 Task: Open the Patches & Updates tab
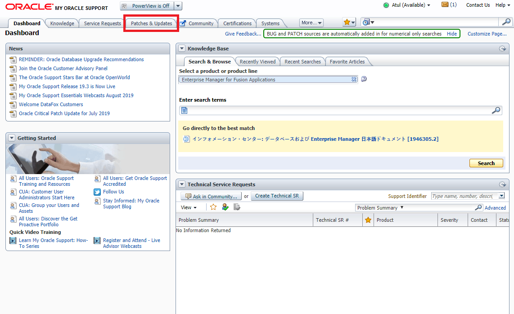tap(151, 23)
